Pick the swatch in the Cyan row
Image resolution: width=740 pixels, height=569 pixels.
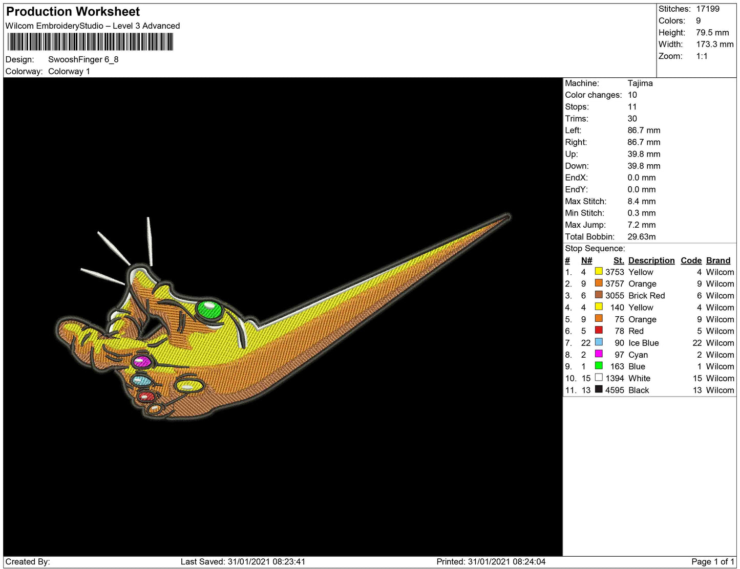click(598, 354)
